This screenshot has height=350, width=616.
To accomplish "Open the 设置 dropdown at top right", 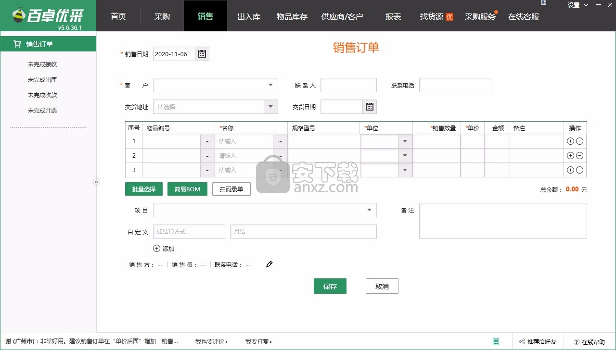I will (578, 5).
